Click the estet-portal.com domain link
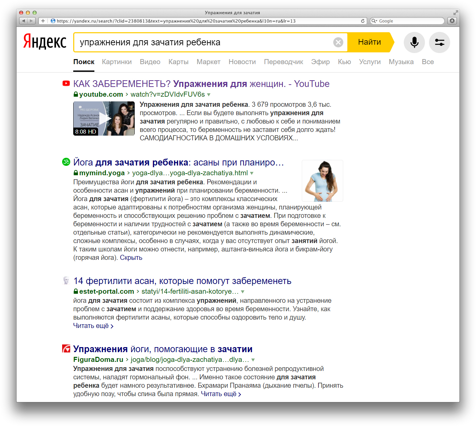476x426 pixels. [106, 291]
